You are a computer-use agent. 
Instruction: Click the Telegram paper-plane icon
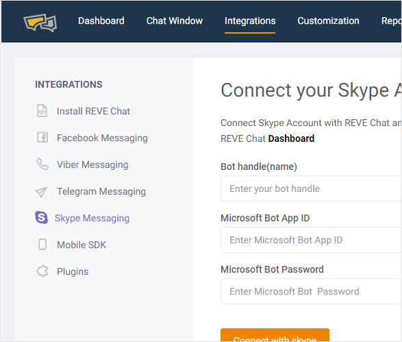[x=41, y=192]
